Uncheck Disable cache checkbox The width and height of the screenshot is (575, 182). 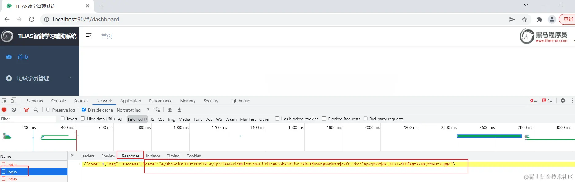pyautogui.click(x=84, y=110)
